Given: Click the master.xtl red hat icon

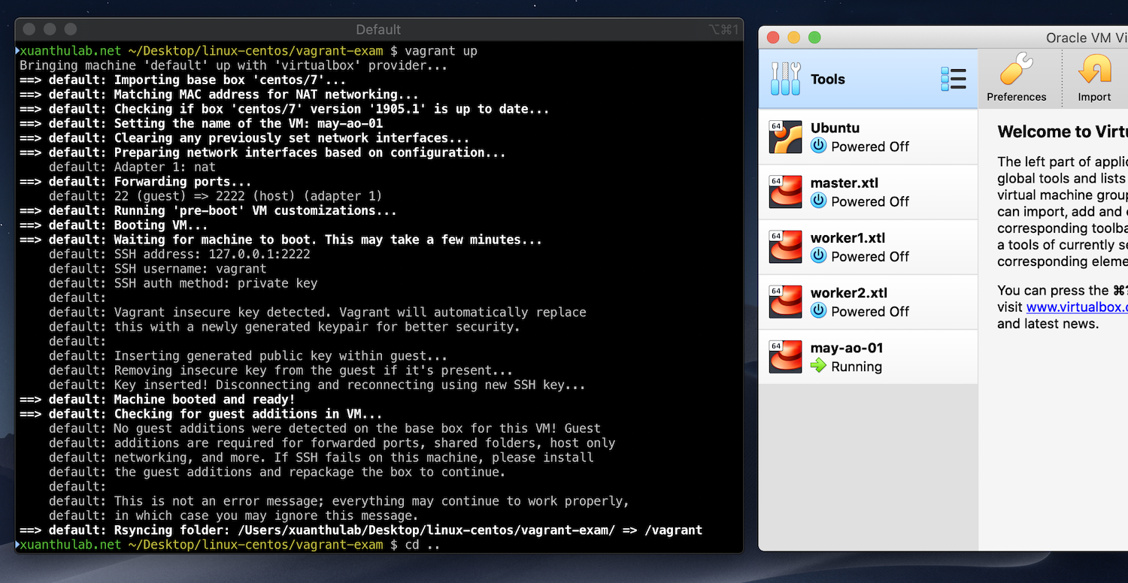Looking at the screenshot, I should [x=785, y=192].
